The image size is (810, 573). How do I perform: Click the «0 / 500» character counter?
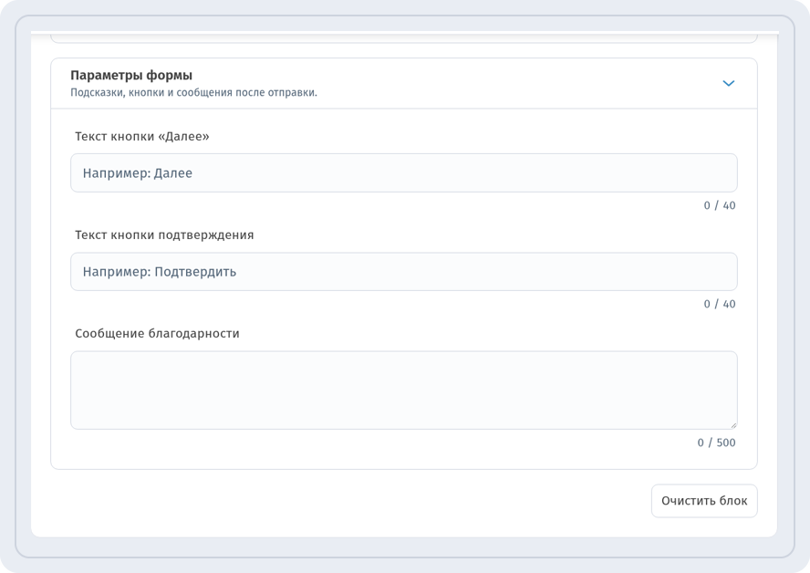[716, 443]
